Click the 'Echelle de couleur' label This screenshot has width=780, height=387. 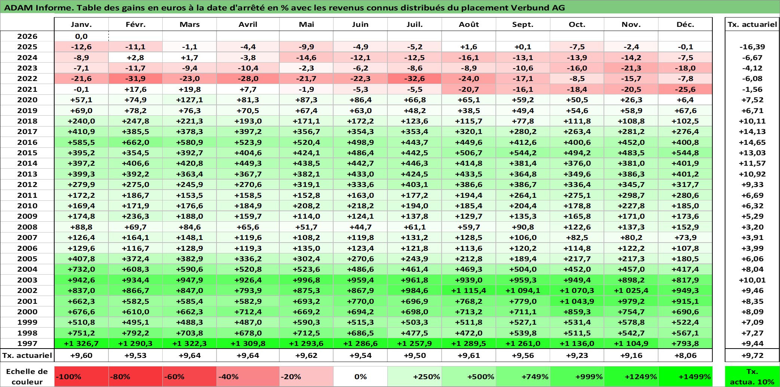pyautogui.click(x=27, y=377)
